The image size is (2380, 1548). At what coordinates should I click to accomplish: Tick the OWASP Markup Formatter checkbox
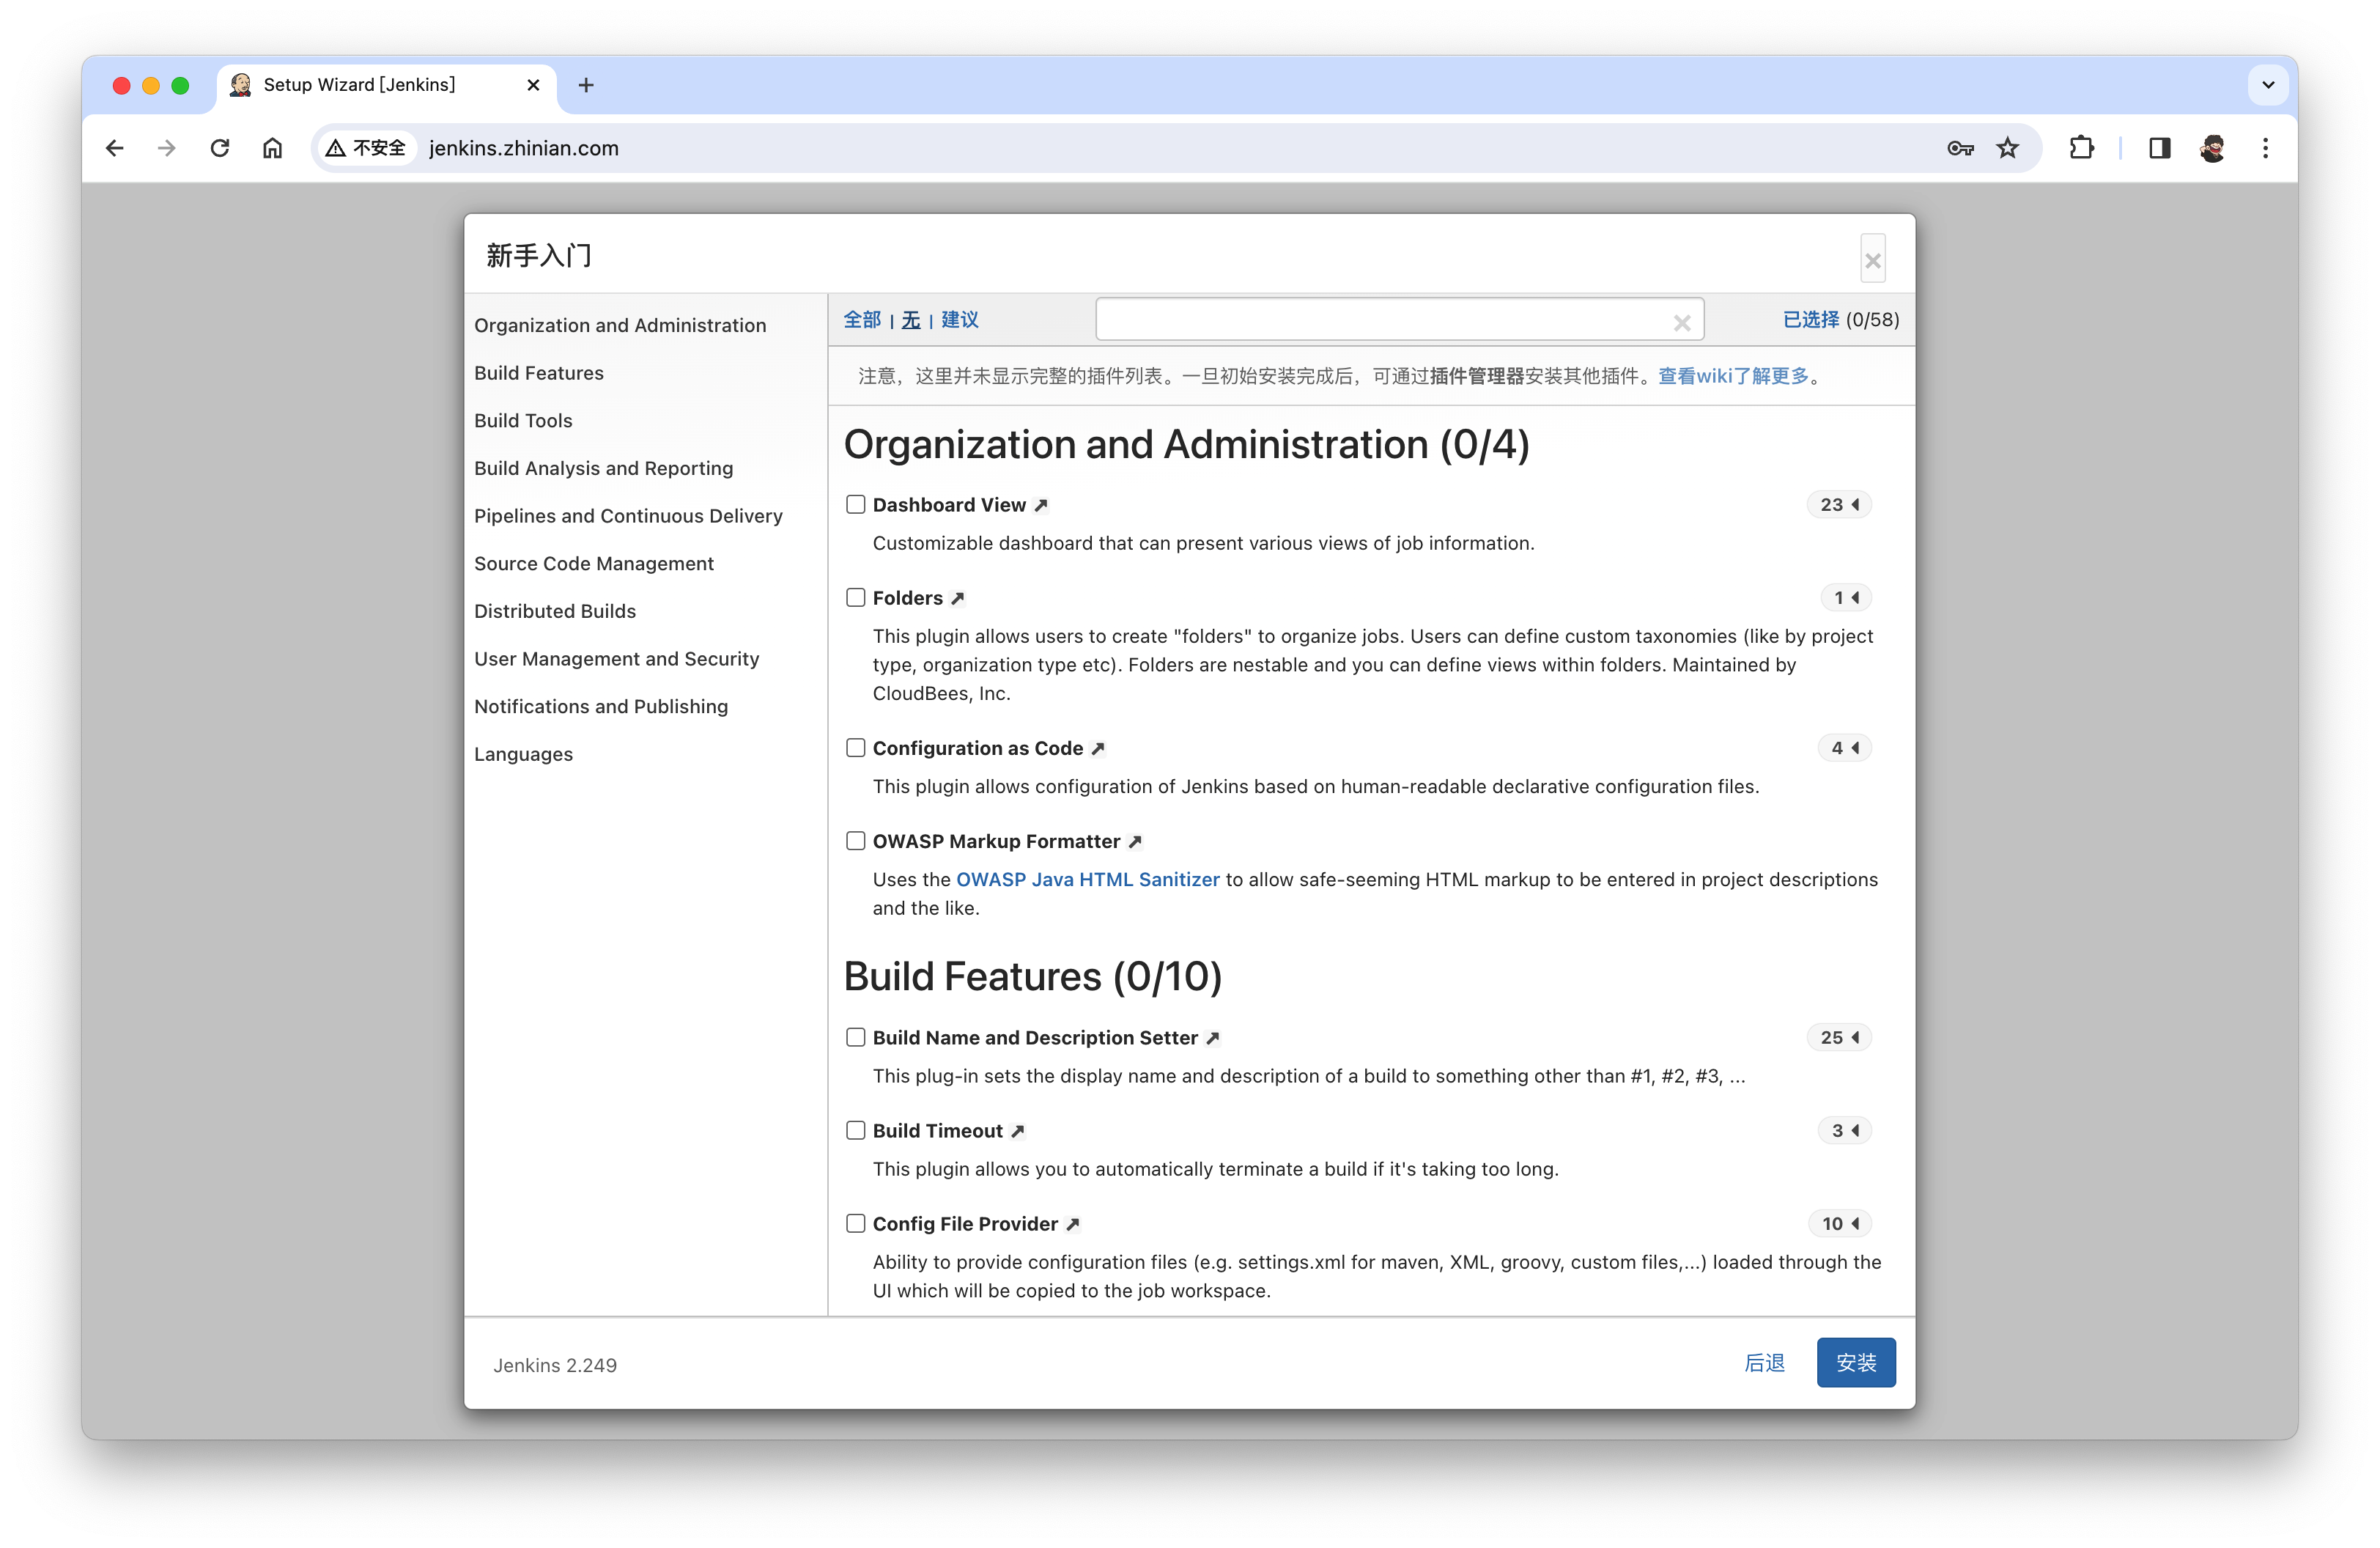(855, 840)
